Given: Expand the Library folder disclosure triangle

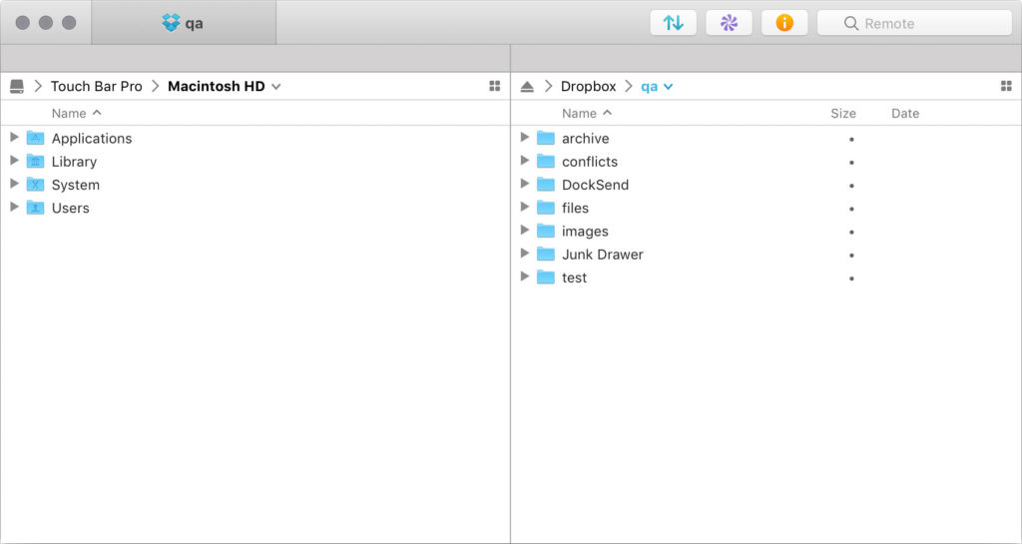Looking at the screenshot, I should (14, 161).
